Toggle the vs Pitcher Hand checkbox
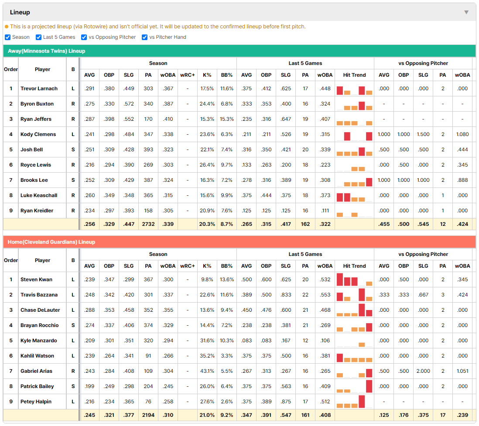Viewport: 479px width, 426px height. 144,37
